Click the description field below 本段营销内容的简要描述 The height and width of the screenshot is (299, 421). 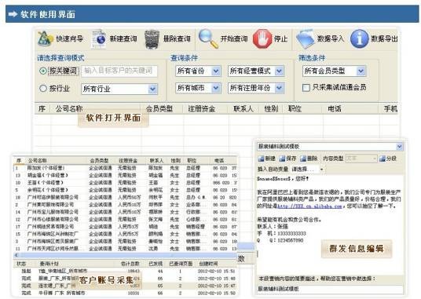pyautogui.click(x=330, y=289)
